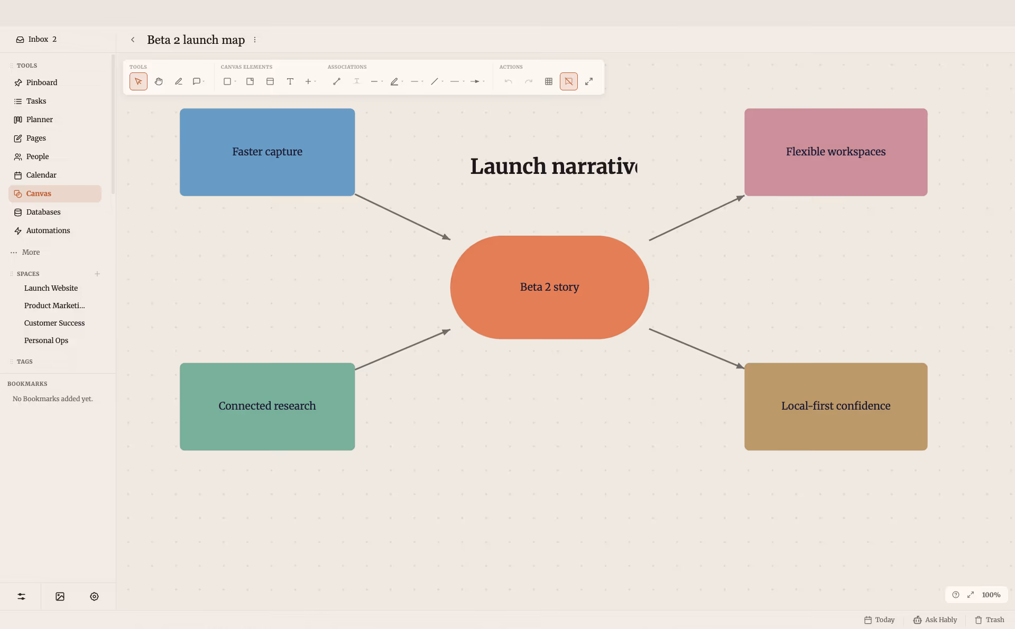
Task: Open Pinboard in the sidebar
Action: click(55, 82)
